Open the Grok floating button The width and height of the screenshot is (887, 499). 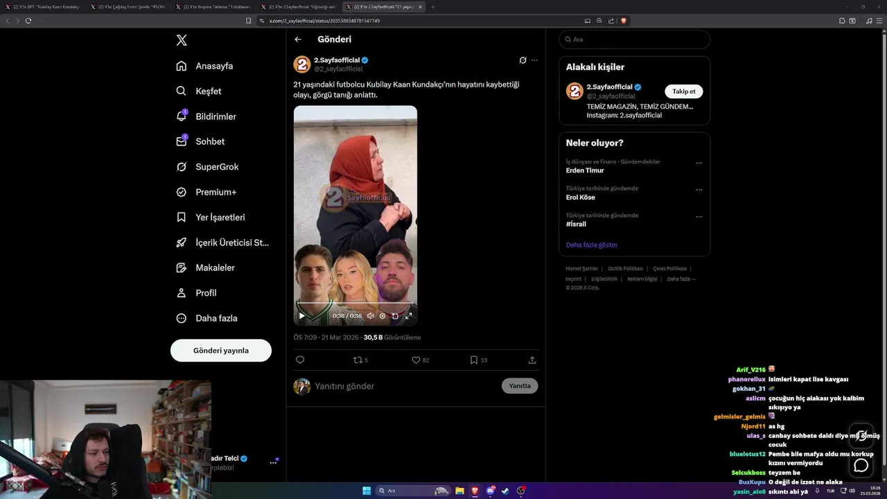861,435
